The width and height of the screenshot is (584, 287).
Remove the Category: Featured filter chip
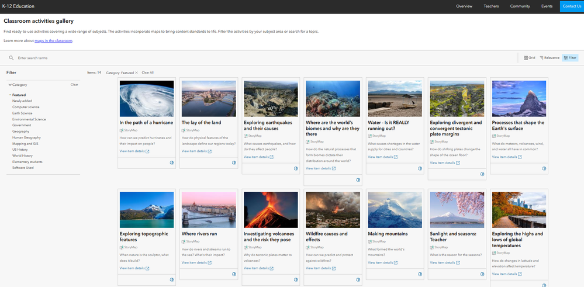136,72
